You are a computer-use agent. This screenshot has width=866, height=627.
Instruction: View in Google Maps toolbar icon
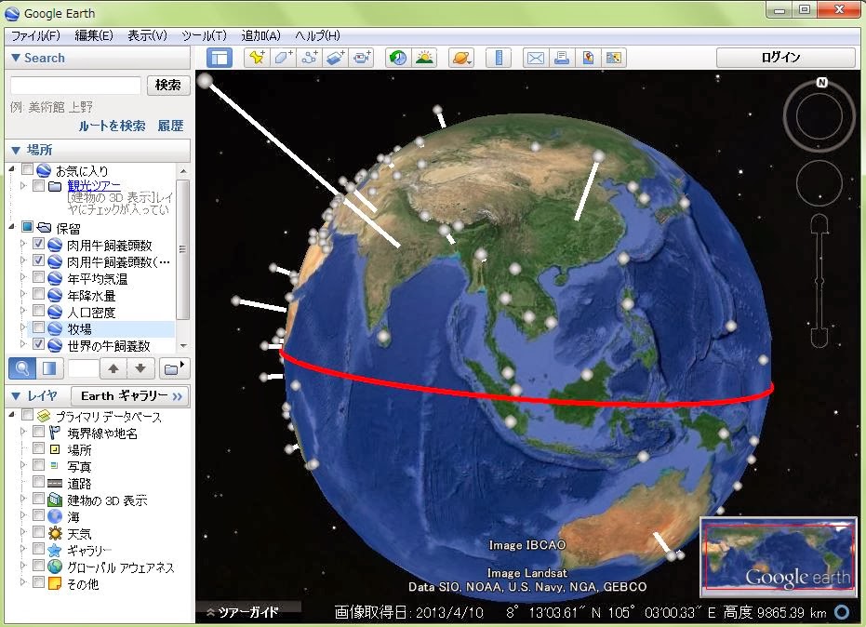click(x=588, y=58)
